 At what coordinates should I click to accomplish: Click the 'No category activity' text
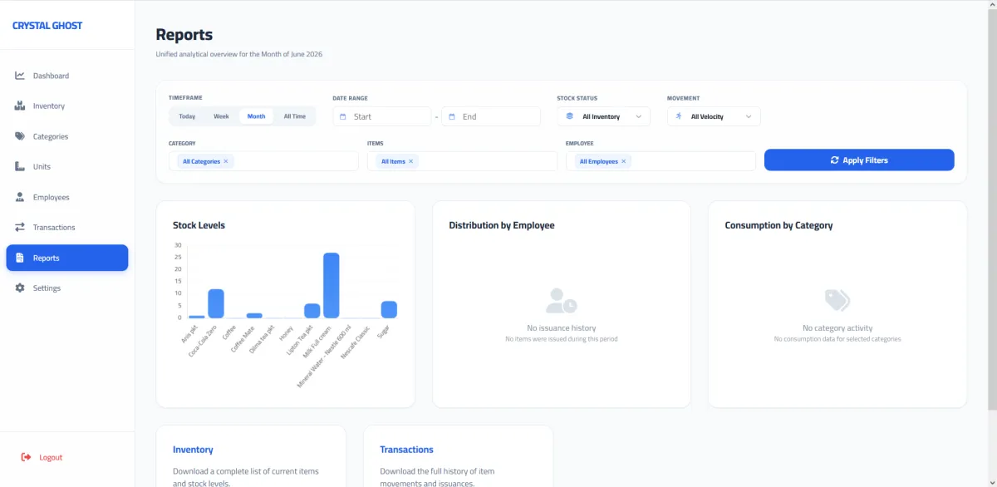pos(837,328)
